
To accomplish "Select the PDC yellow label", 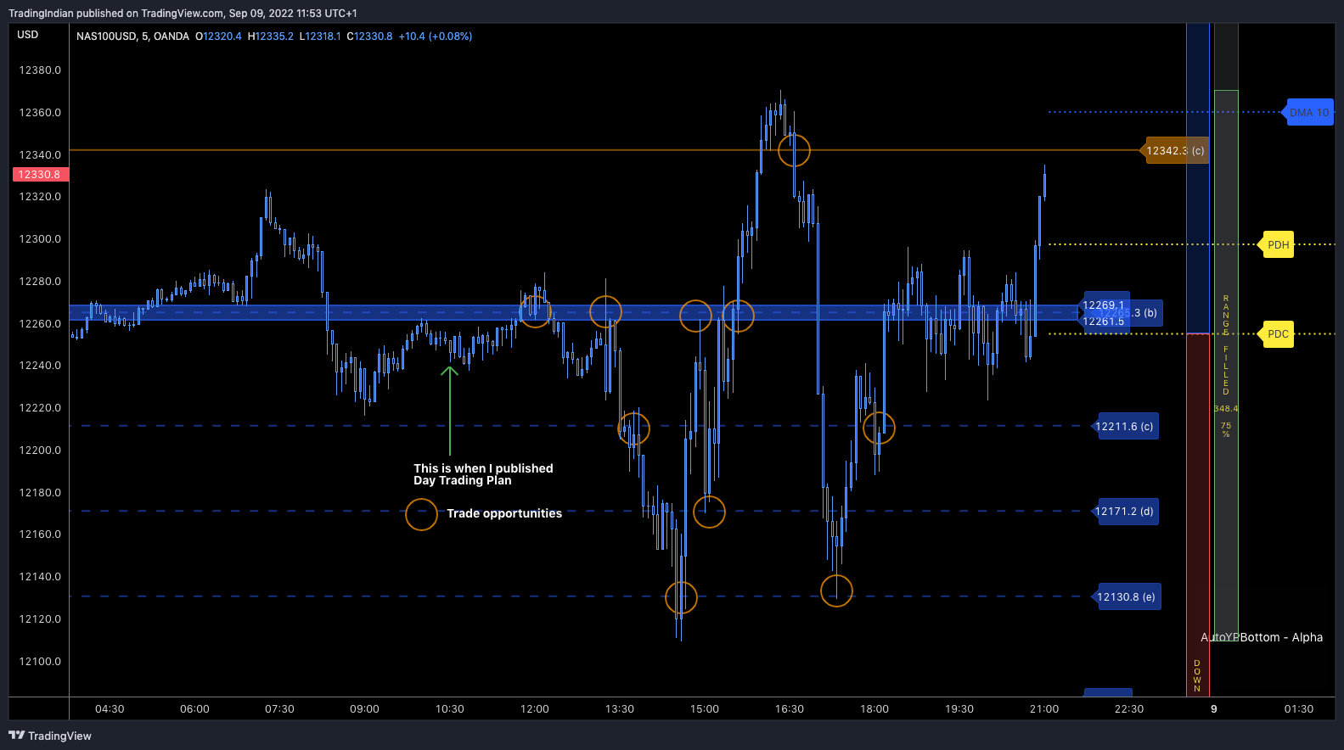I will pyautogui.click(x=1277, y=333).
